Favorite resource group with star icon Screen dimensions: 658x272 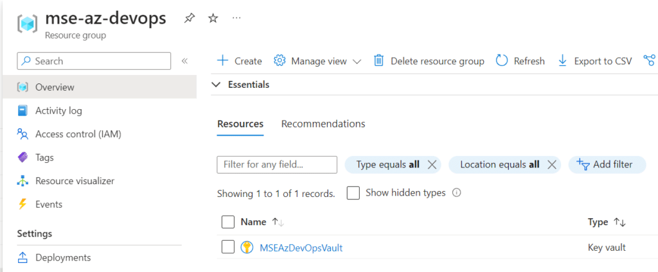pos(213,19)
